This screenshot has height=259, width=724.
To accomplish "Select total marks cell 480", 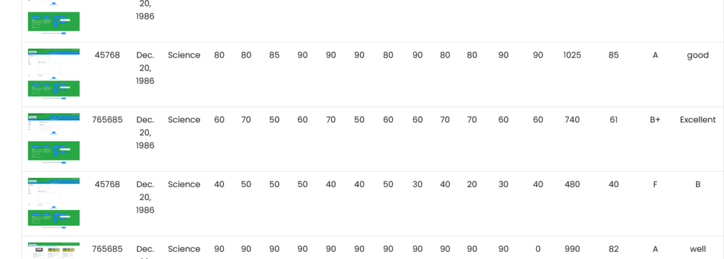I will pos(572,185).
